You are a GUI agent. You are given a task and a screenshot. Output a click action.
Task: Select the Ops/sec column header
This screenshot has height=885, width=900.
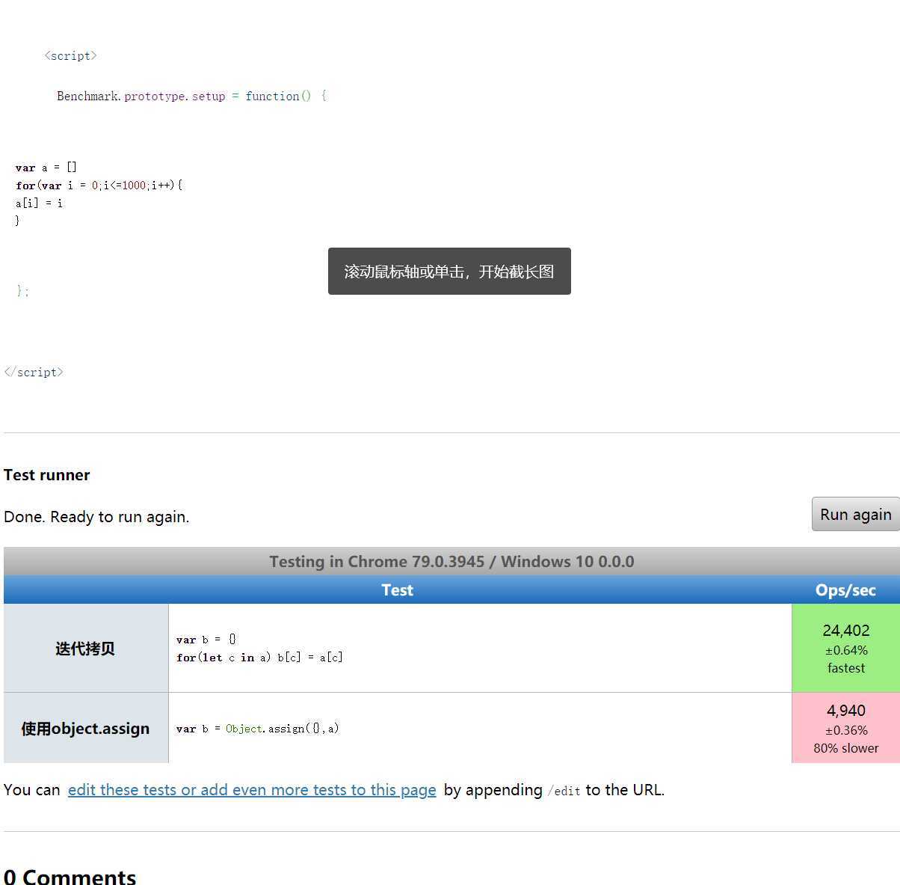coord(845,590)
